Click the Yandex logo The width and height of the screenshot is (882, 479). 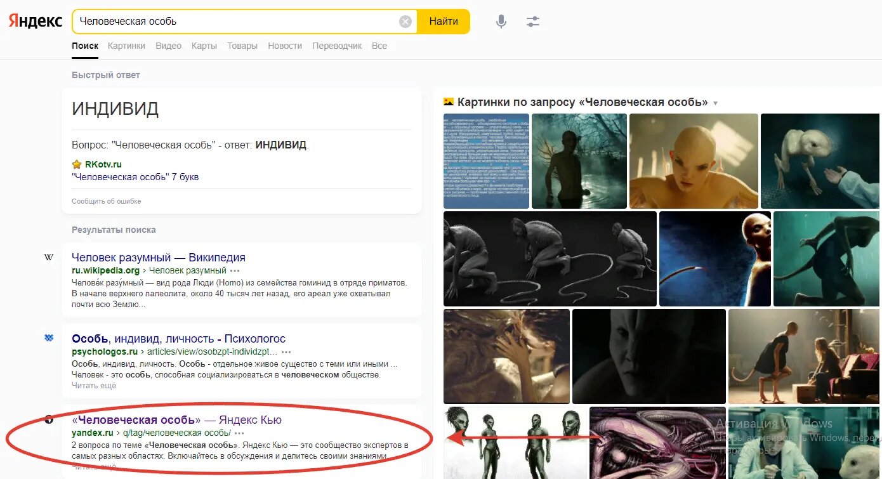(35, 21)
